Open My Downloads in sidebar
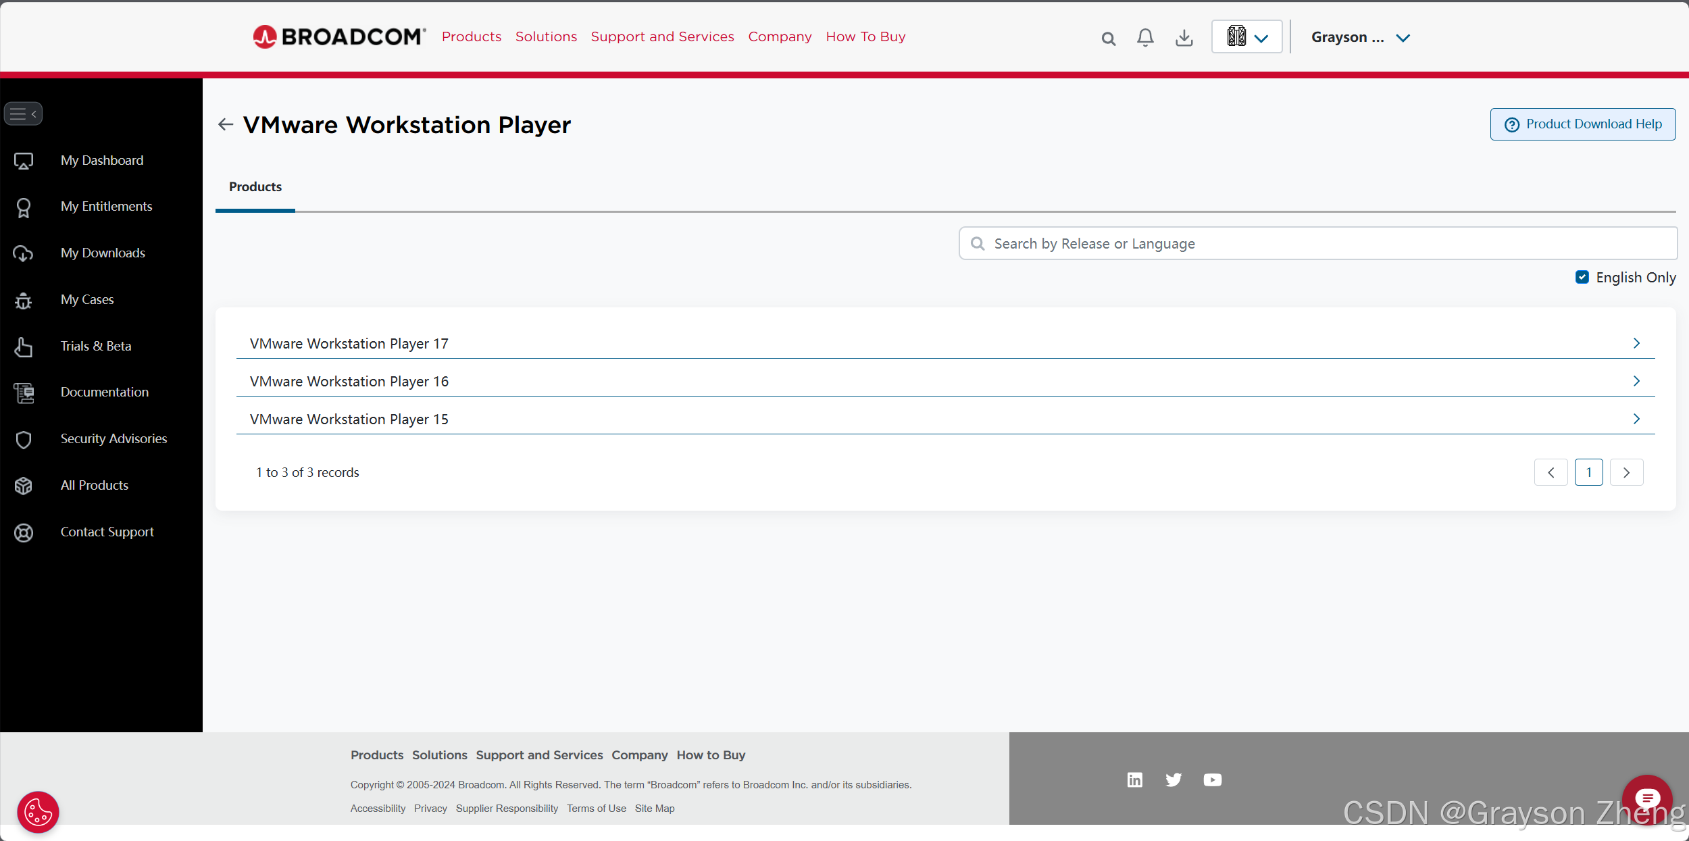The width and height of the screenshot is (1689, 841). tap(103, 253)
